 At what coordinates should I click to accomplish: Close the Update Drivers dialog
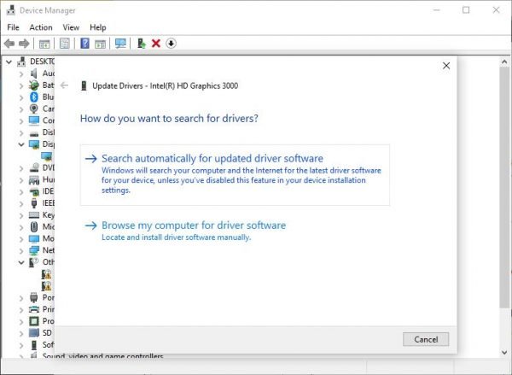pyautogui.click(x=446, y=66)
